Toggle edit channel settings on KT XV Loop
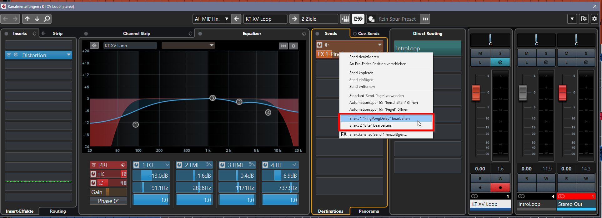This screenshot has width=602, height=218. tap(500, 62)
